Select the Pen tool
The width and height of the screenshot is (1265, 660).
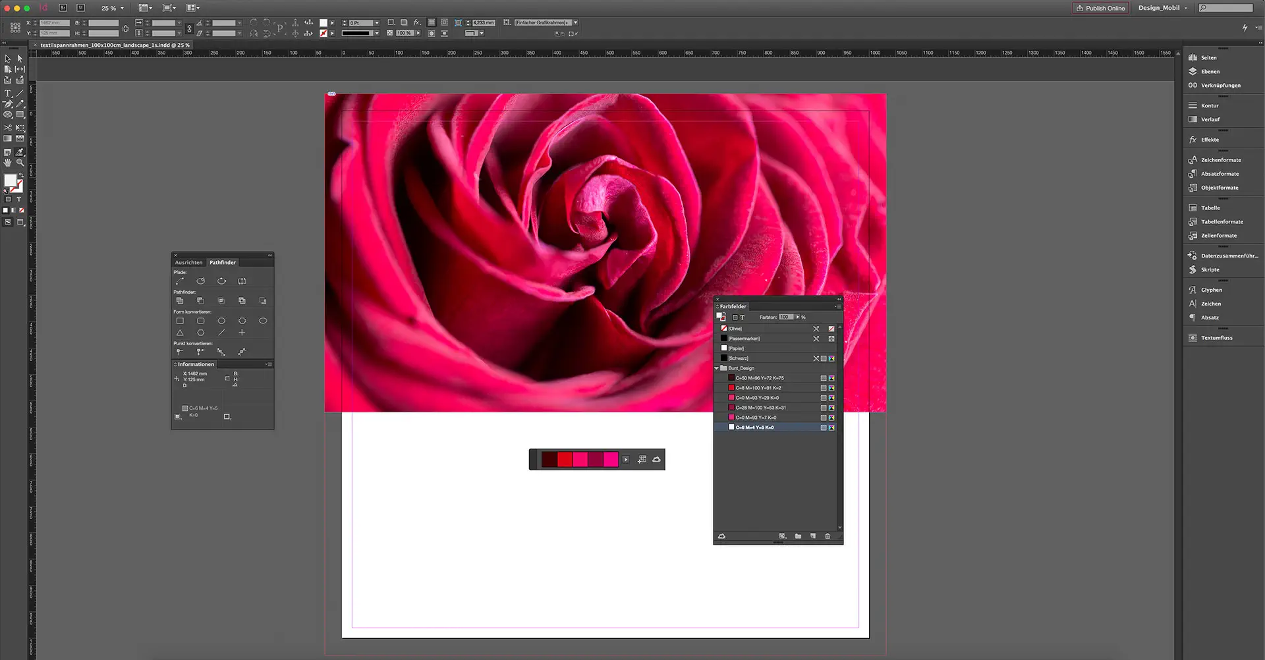click(x=8, y=103)
